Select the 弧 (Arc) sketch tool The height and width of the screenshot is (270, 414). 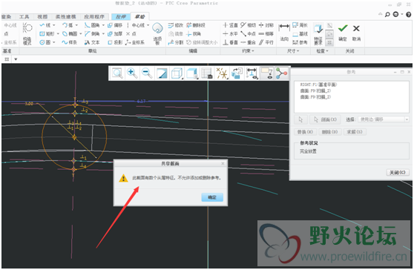68,25
